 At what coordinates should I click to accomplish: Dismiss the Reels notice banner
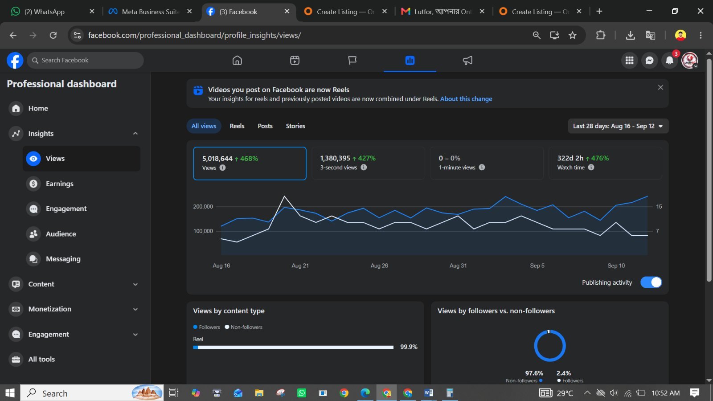coord(660,87)
